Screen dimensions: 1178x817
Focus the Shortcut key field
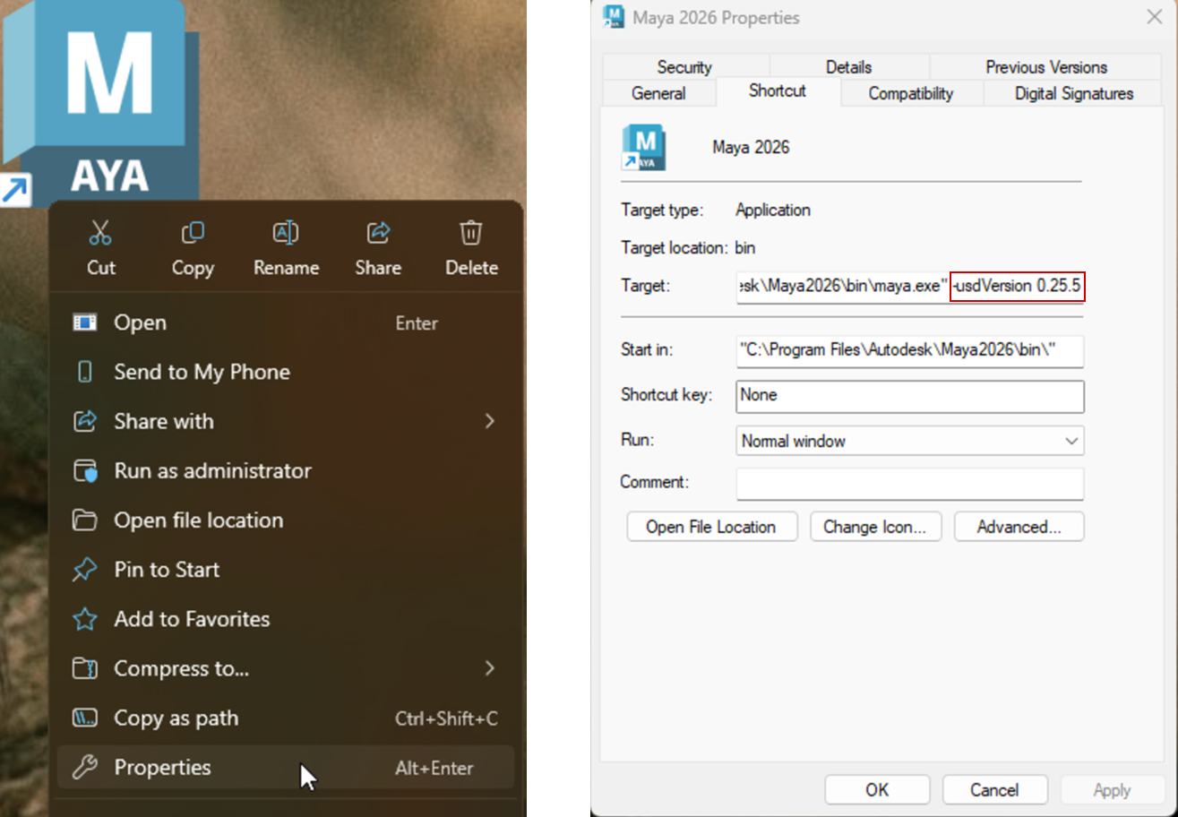click(x=910, y=395)
